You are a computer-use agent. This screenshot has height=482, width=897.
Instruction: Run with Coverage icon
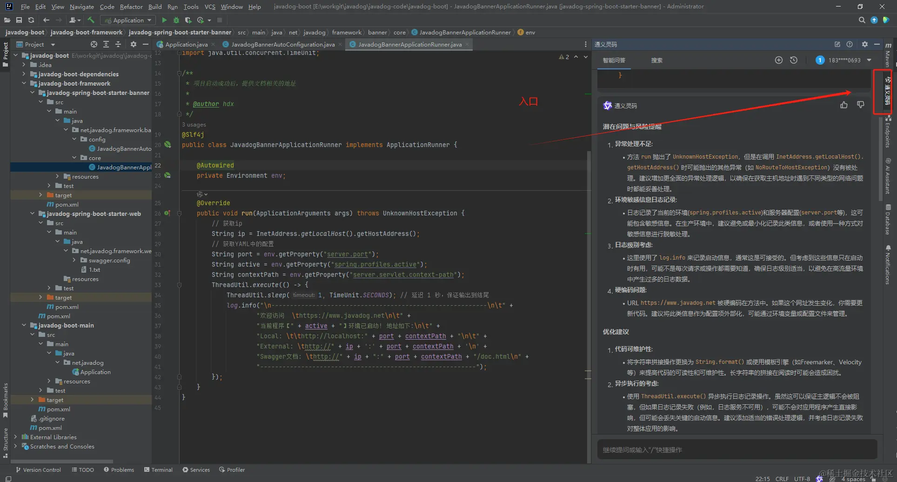[x=188, y=20]
